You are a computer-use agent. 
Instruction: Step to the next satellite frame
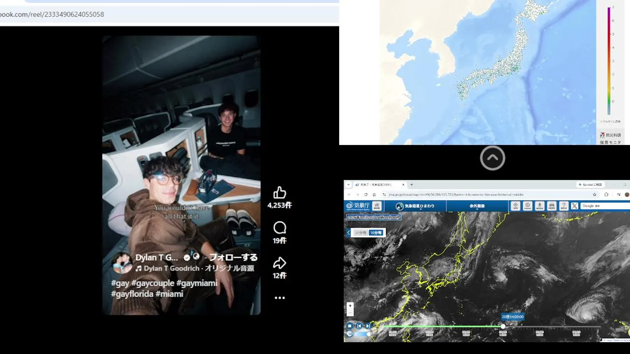pos(368,325)
